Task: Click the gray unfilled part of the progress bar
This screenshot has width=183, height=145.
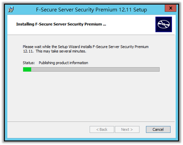Action: click(95, 69)
